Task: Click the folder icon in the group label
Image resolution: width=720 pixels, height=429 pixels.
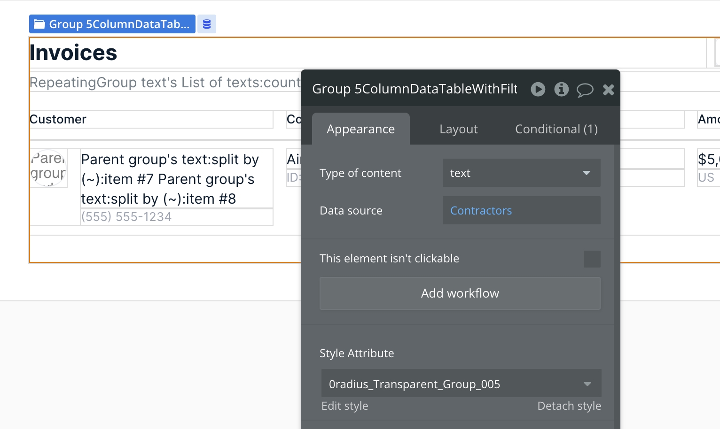Action: [39, 24]
